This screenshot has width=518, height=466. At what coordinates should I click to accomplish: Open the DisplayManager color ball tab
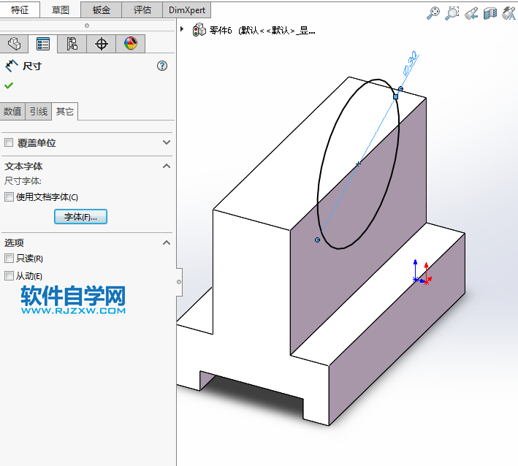[x=131, y=44]
